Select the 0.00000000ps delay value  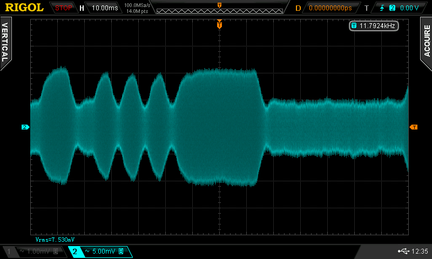click(330, 8)
